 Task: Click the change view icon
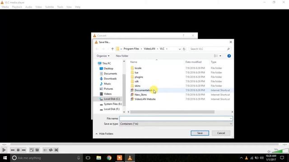215,56
